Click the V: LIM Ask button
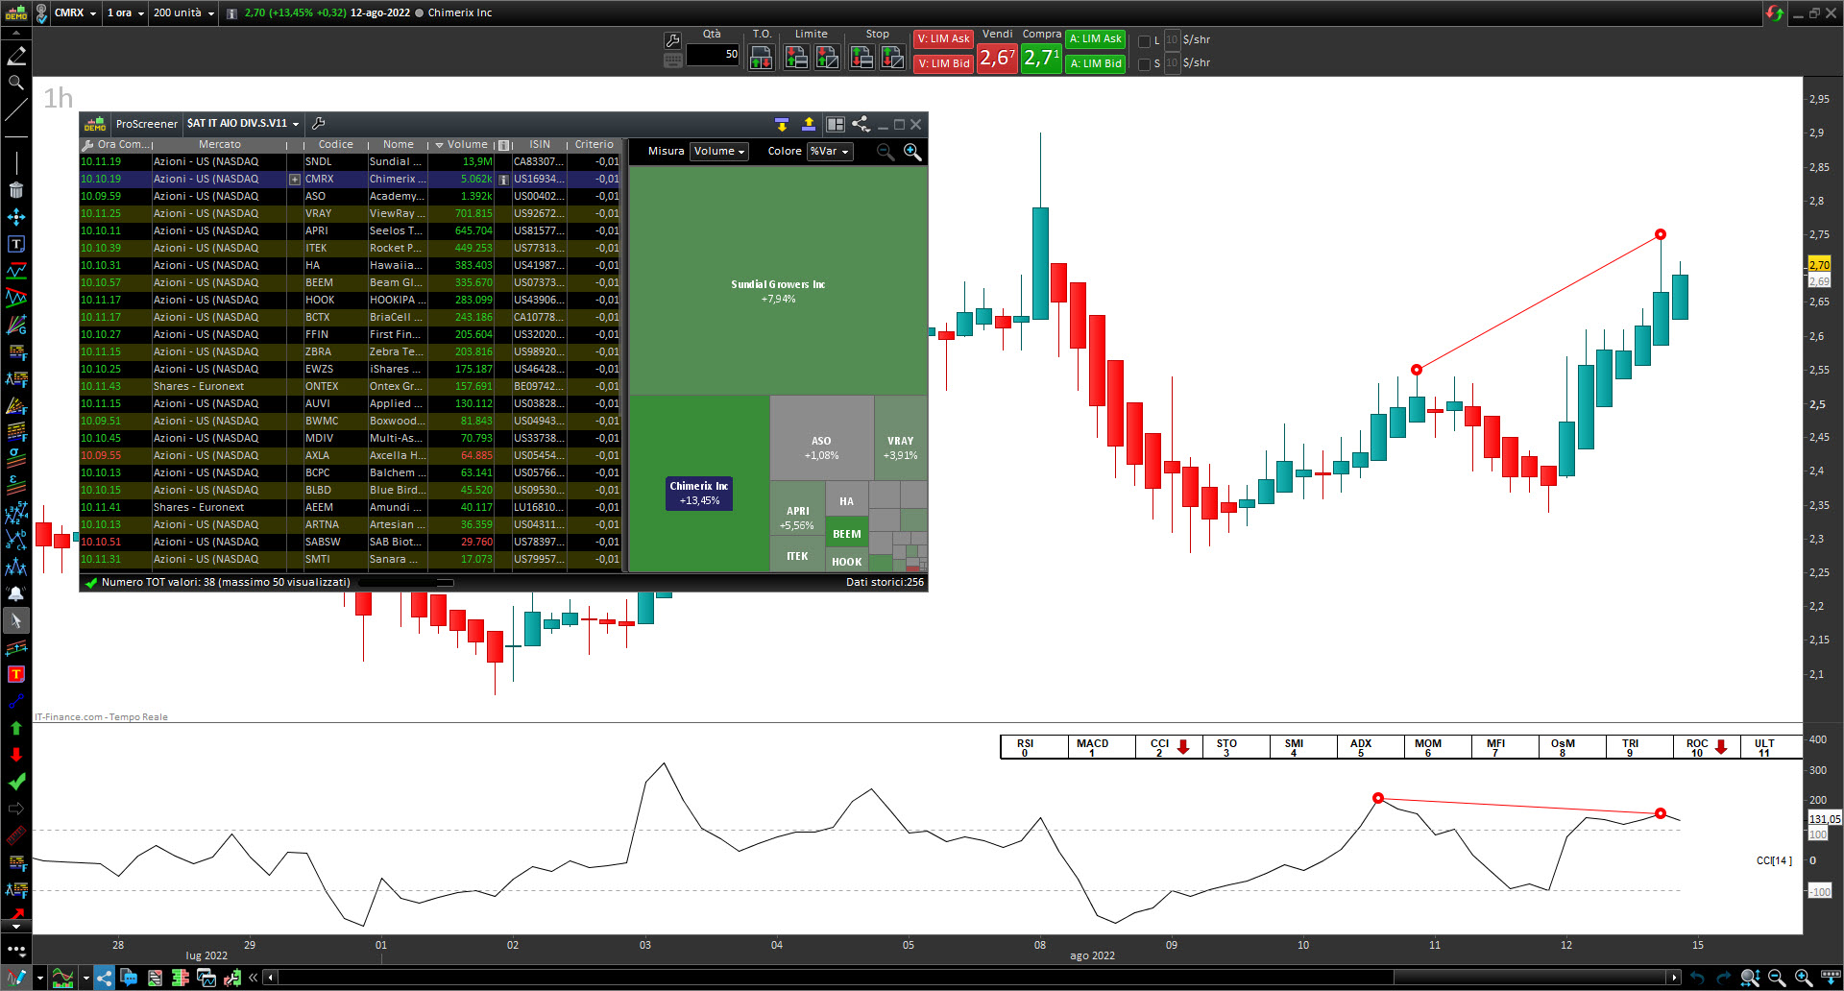Viewport: 1844px width, 991px height. (x=943, y=39)
